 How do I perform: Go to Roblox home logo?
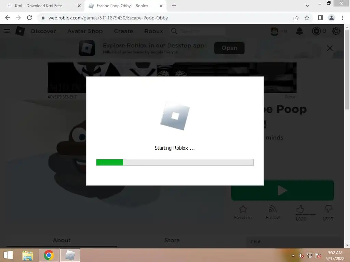click(20, 31)
